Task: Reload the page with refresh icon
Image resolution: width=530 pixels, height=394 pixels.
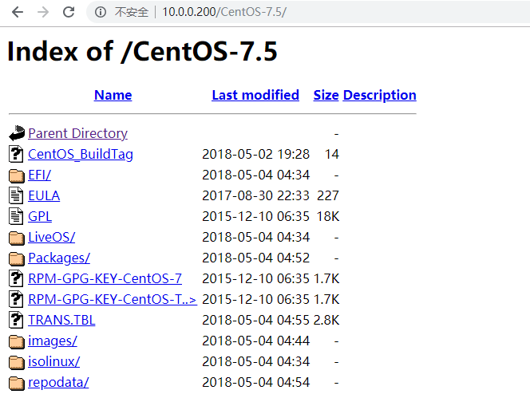Action: click(69, 12)
